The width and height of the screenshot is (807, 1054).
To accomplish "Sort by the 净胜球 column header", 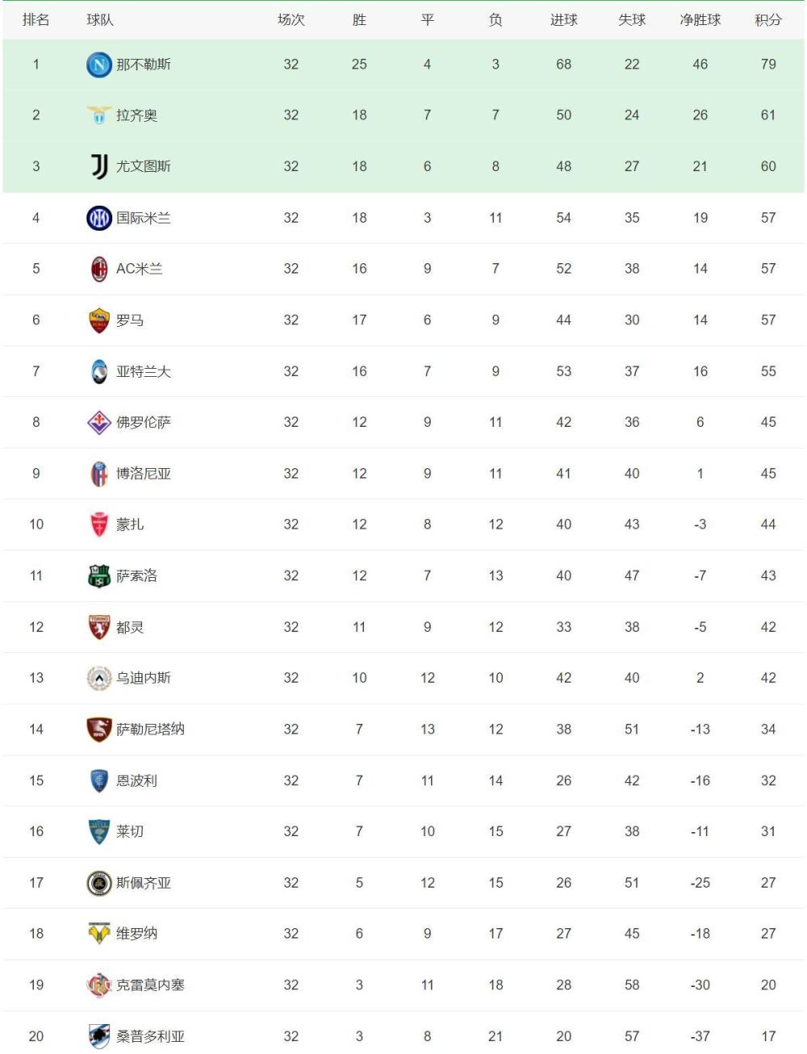I will 700,20.
